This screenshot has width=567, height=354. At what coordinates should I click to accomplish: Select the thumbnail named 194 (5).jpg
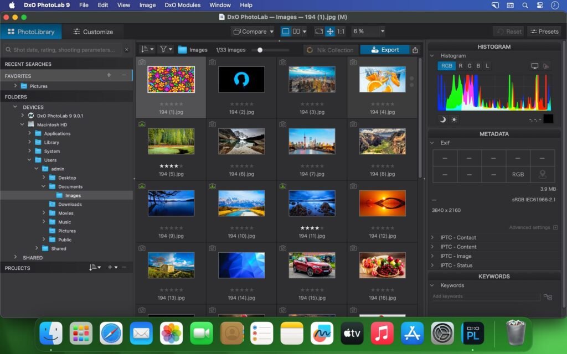(x=171, y=141)
